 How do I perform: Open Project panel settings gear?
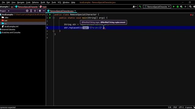tap(40, 11)
